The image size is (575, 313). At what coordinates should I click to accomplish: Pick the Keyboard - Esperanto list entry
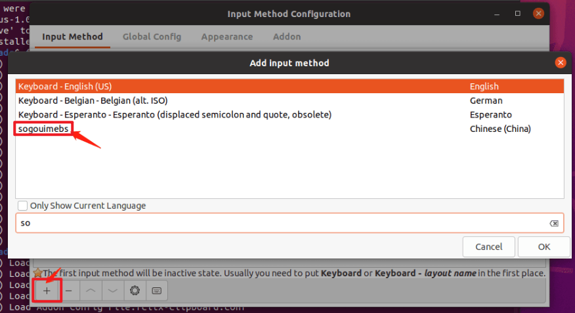point(174,115)
